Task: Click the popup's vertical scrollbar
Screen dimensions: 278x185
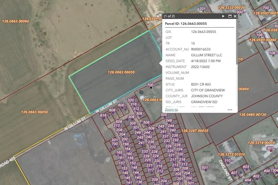Action: point(237,42)
